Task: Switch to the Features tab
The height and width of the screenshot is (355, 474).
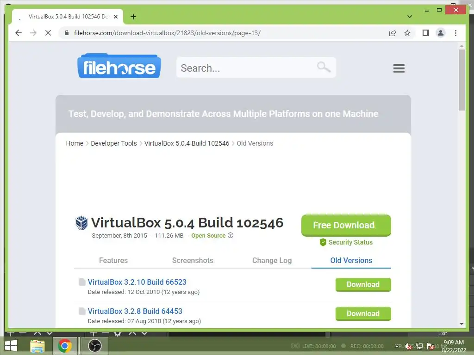Action: click(113, 261)
